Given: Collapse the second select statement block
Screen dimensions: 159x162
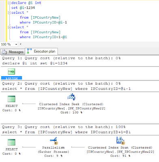Looking at the screenshot, I should point(9,27).
